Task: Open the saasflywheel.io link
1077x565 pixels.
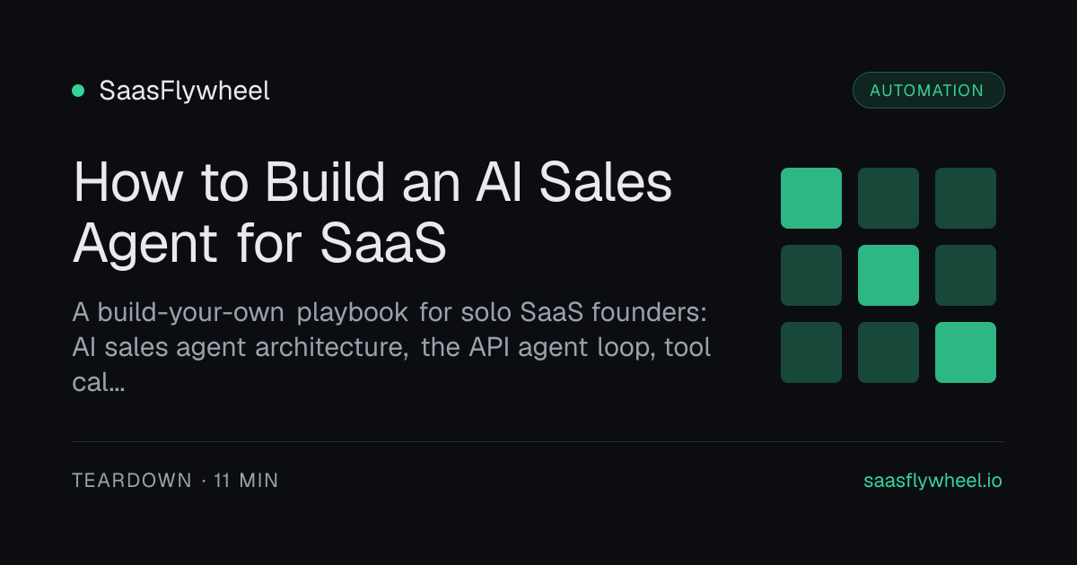Action: click(x=933, y=481)
